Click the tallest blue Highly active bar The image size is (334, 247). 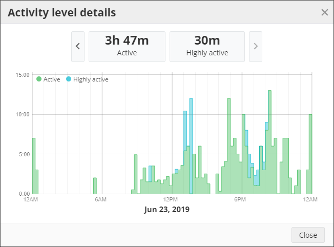point(191,146)
